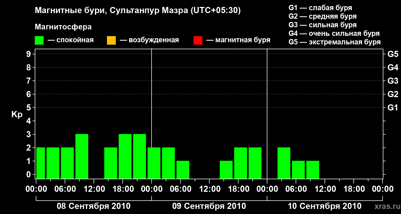This screenshot has height=214, width=401.
Task: Click the 'Магнитосфера' heading
Action: tap(63, 27)
